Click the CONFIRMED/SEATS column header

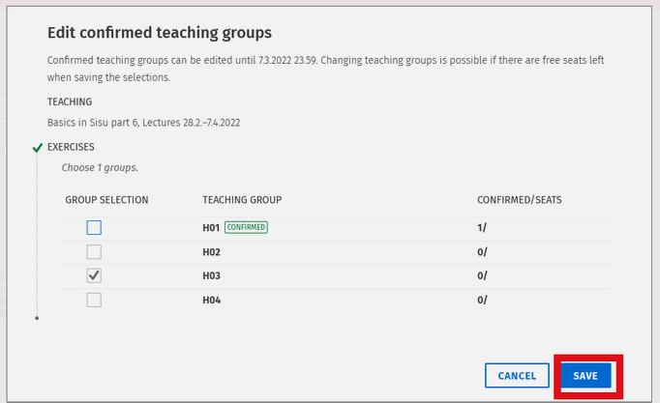519,200
